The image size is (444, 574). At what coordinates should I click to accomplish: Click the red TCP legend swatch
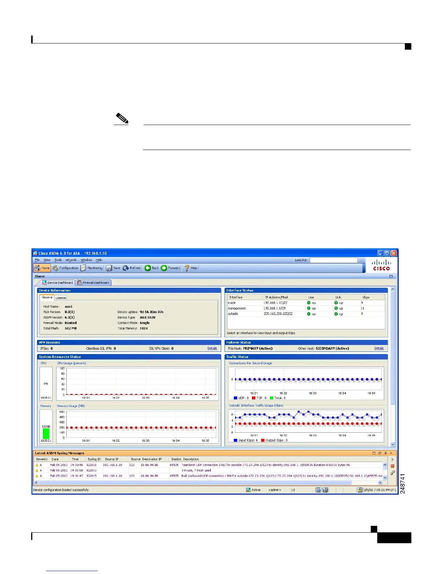(254, 398)
